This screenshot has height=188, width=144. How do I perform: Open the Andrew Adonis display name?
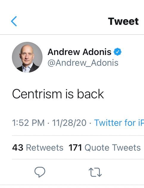pos(79,52)
